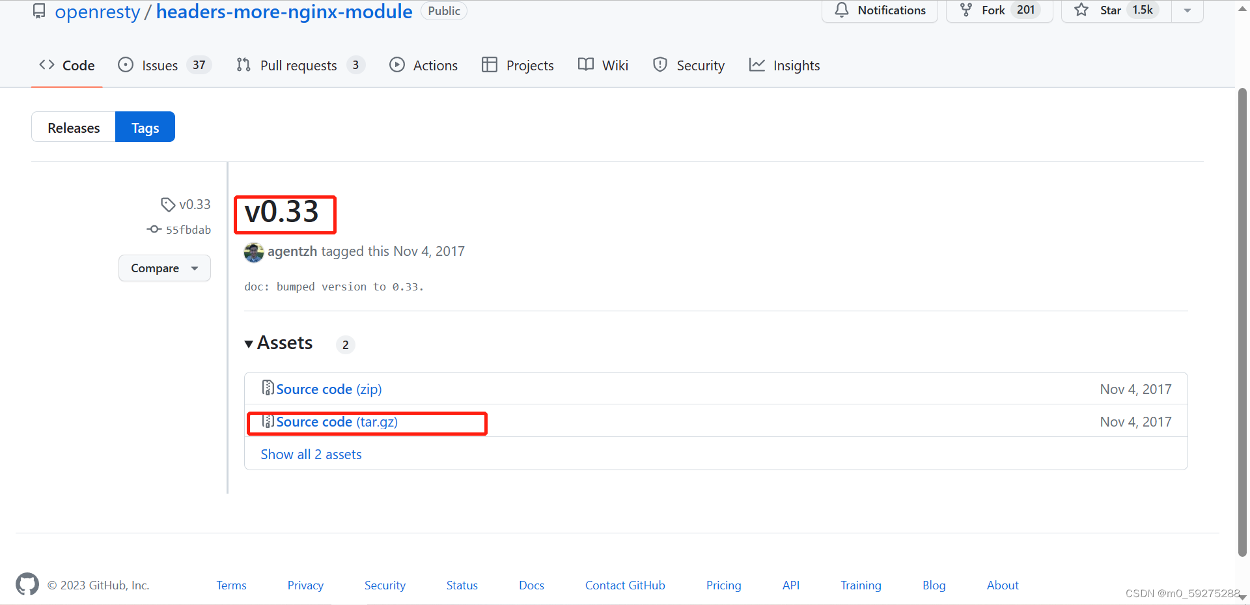Open the repository Security tab
The height and width of the screenshot is (605, 1250).
[689, 65]
